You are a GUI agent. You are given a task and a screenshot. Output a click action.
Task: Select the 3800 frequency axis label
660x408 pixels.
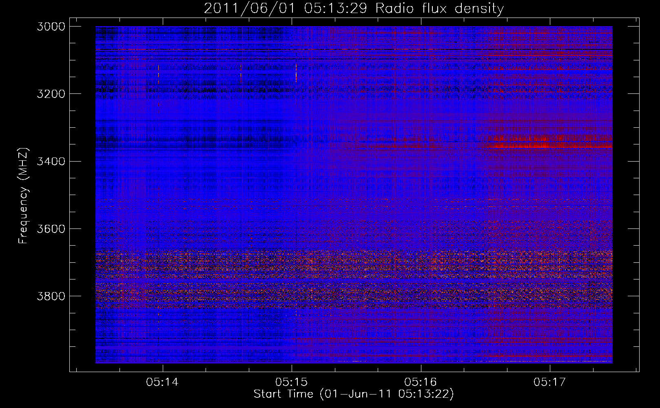pos(51,296)
